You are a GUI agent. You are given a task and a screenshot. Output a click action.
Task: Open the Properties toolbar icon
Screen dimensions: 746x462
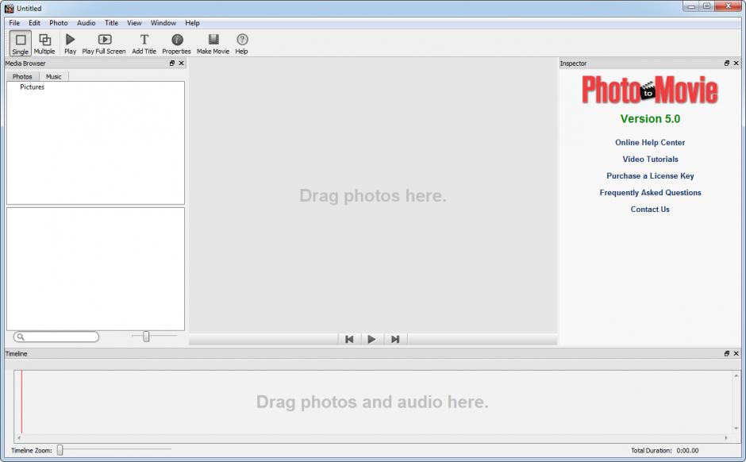[x=176, y=44]
